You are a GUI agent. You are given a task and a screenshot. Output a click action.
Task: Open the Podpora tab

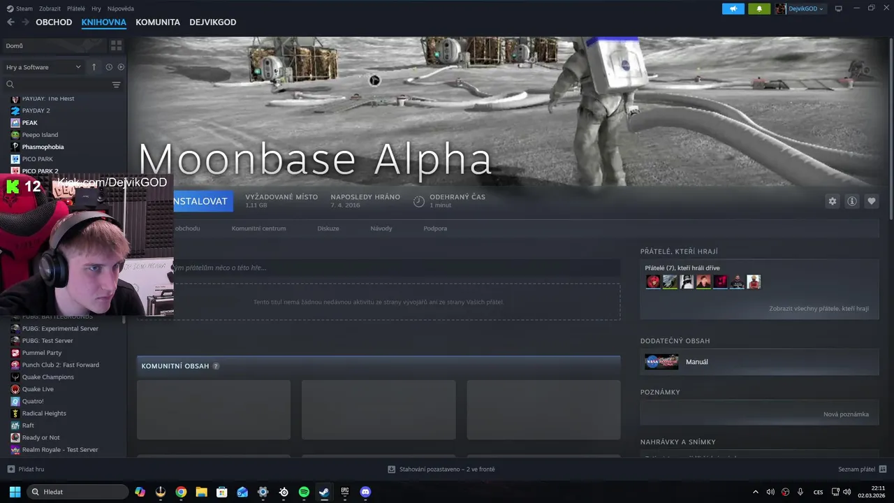[x=435, y=228]
